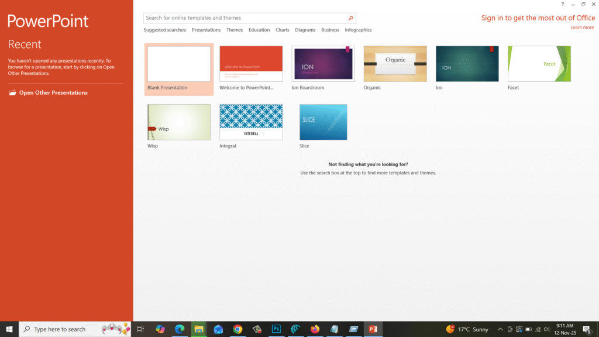Image resolution: width=599 pixels, height=337 pixels.
Task: Create a Blank Presentation
Action: [x=179, y=63]
